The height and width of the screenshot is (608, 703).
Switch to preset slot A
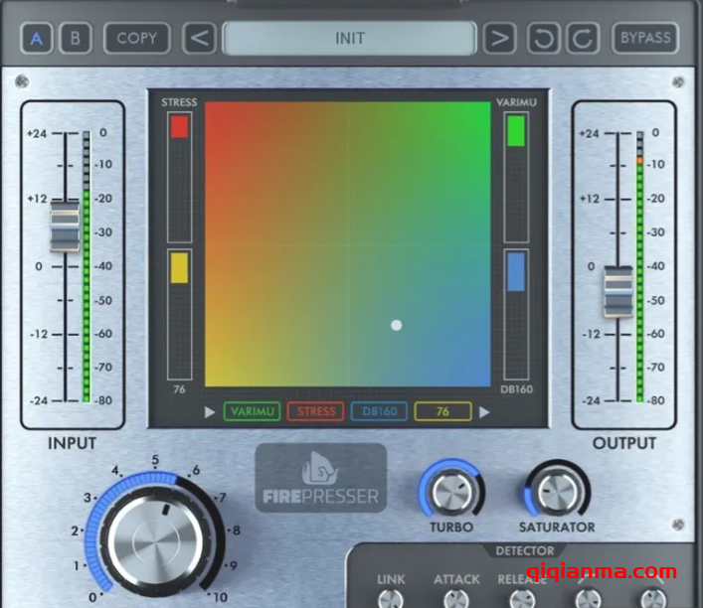click(37, 39)
